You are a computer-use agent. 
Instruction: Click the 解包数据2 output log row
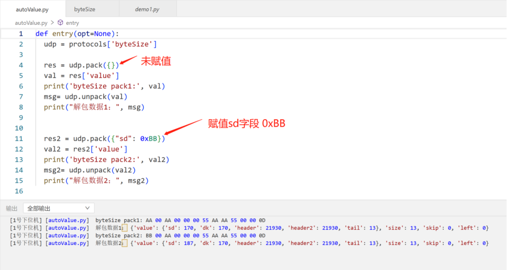coord(249,243)
